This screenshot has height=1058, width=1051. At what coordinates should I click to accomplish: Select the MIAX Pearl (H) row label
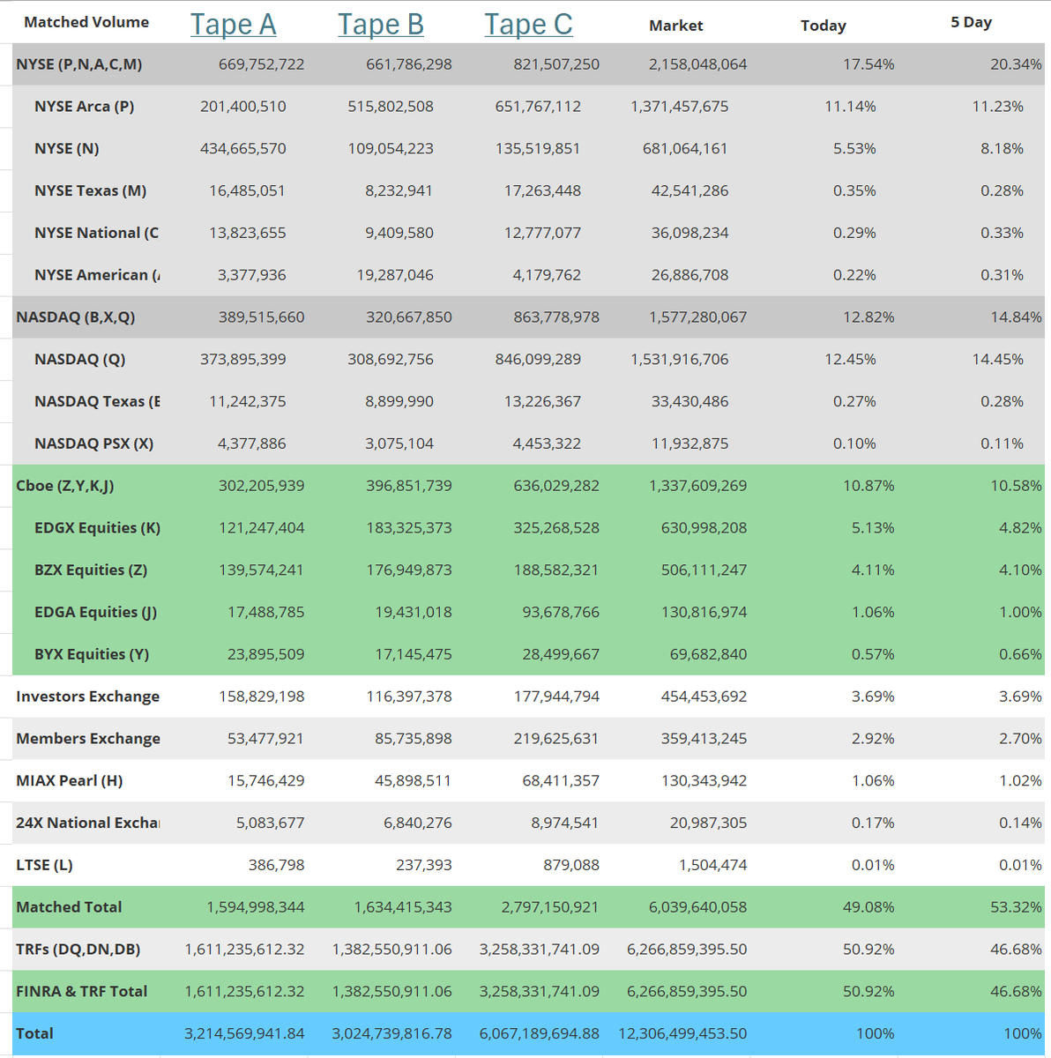point(70,781)
